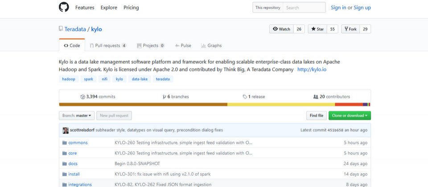View the 6 branches list
The width and height of the screenshot is (428, 187).
pos(176,97)
